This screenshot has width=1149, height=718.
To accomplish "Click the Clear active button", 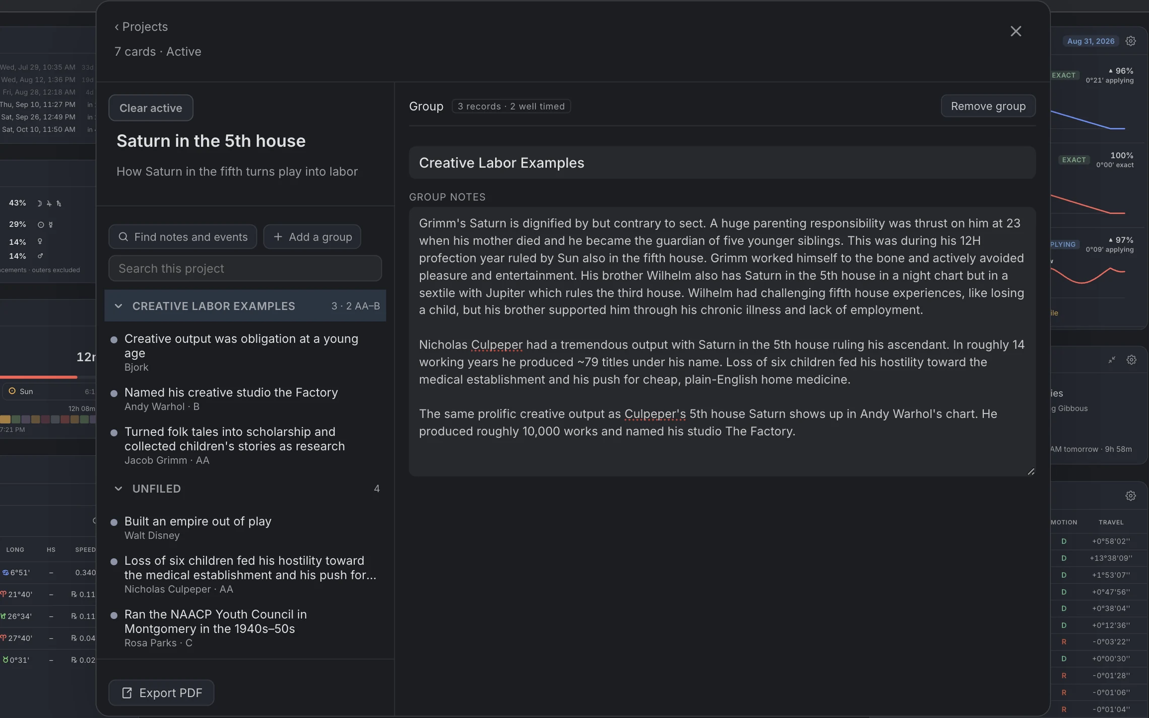I will click(x=151, y=108).
